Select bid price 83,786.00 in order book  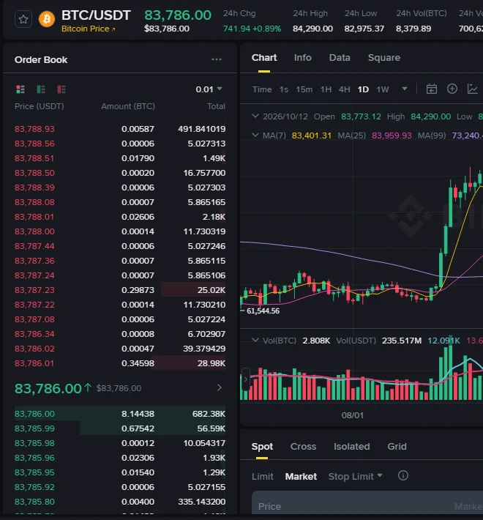pyautogui.click(x=34, y=414)
